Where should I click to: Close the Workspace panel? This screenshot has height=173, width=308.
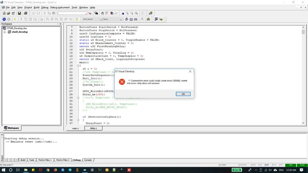point(60,24)
